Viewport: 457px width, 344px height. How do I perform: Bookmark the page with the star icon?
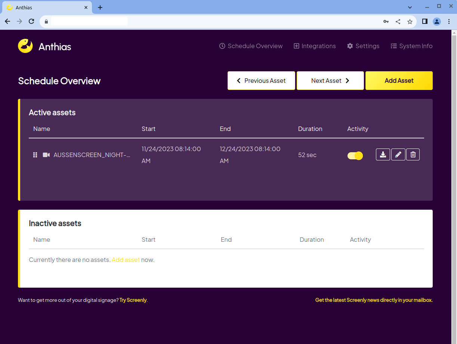click(410, 21)
